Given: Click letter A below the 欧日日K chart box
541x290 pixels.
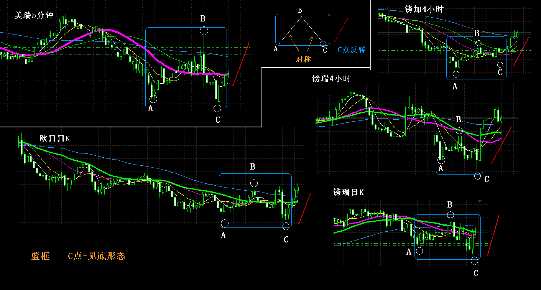Looking at the screenshot, I should [224, 236].
